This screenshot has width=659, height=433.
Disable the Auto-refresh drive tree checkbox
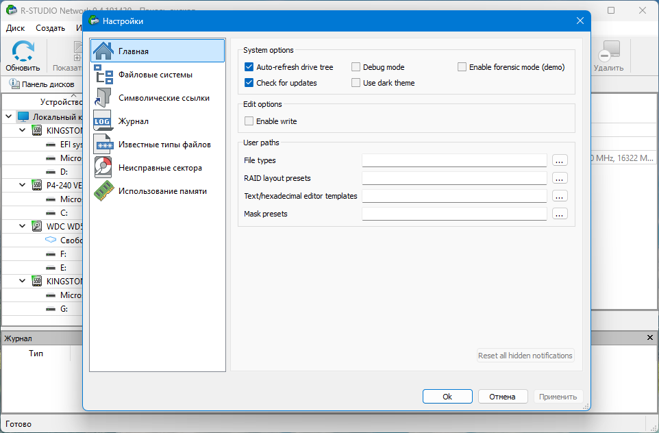(249, 67)
